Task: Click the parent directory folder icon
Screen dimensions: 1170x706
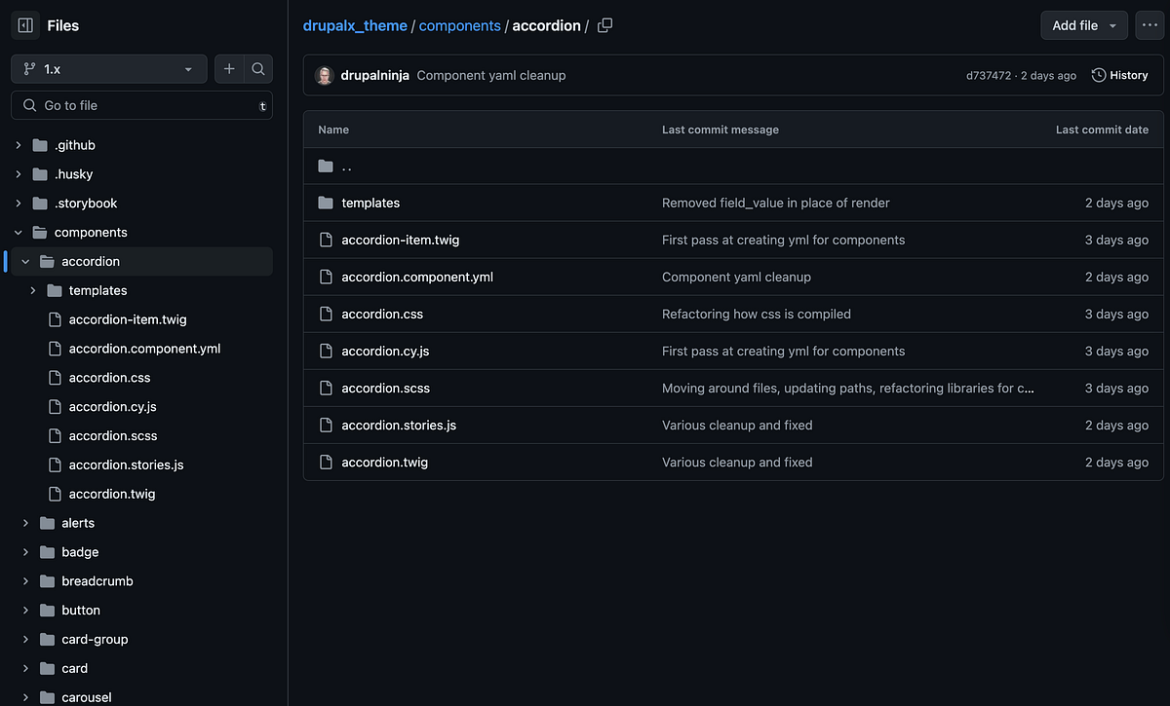Action: point(325,166)
